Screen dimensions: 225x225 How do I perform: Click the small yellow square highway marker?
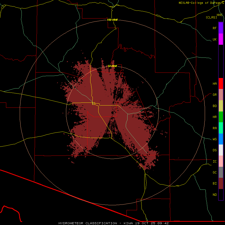coord(93,103)
